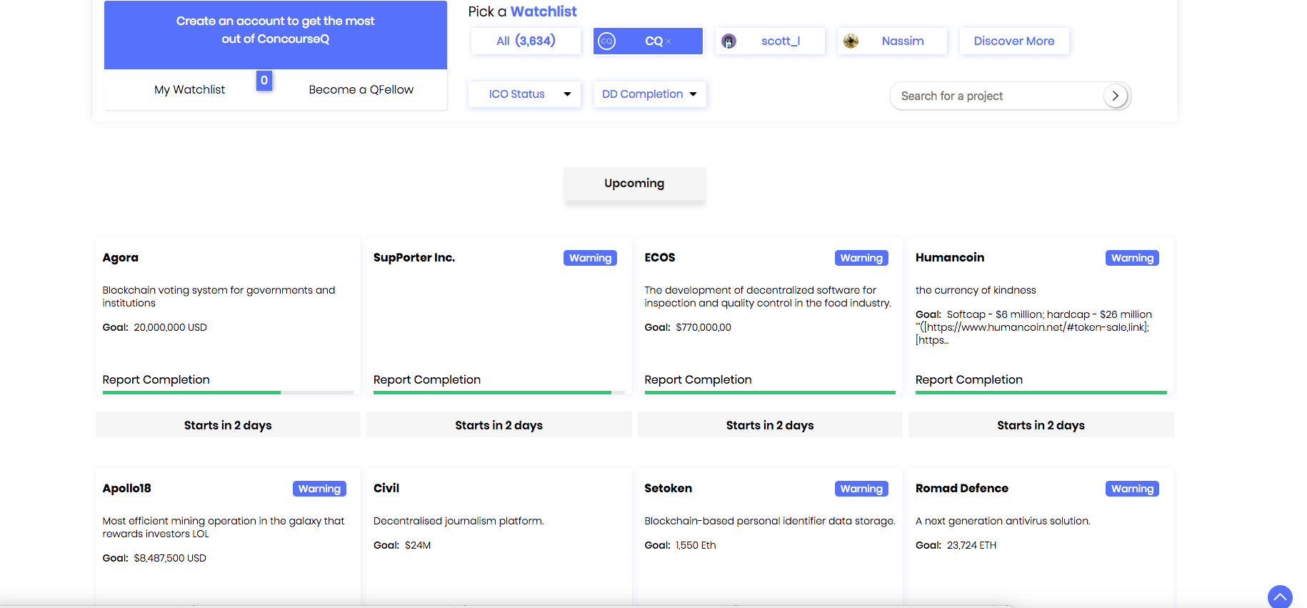This screenshot has height=608, width=1307.
Task: Remove the CQ watchlist filter via its x
Action: [x=669, y=42]
